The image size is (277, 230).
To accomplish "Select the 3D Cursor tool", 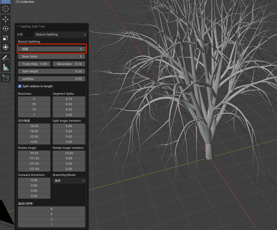I will tap(5, 8).
